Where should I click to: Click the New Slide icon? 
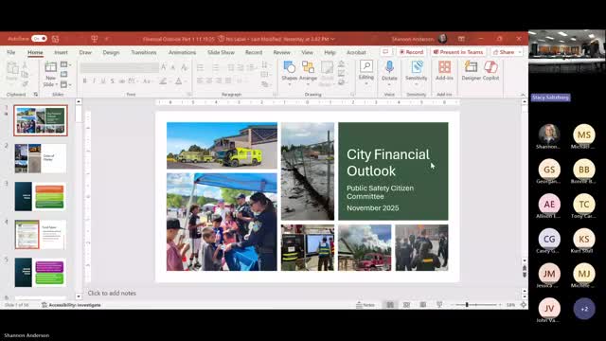[x=50, y=67]
